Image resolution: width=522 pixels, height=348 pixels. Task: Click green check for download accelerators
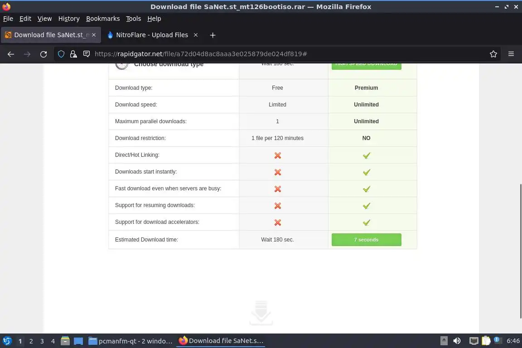[x=366, y=222]
